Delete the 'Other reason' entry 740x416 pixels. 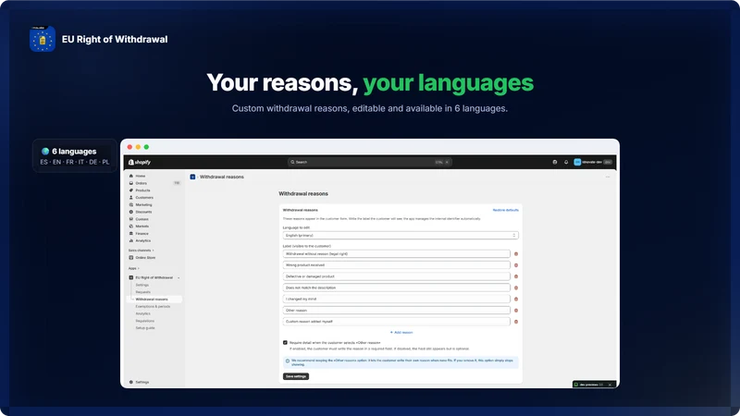pos(516,311)
